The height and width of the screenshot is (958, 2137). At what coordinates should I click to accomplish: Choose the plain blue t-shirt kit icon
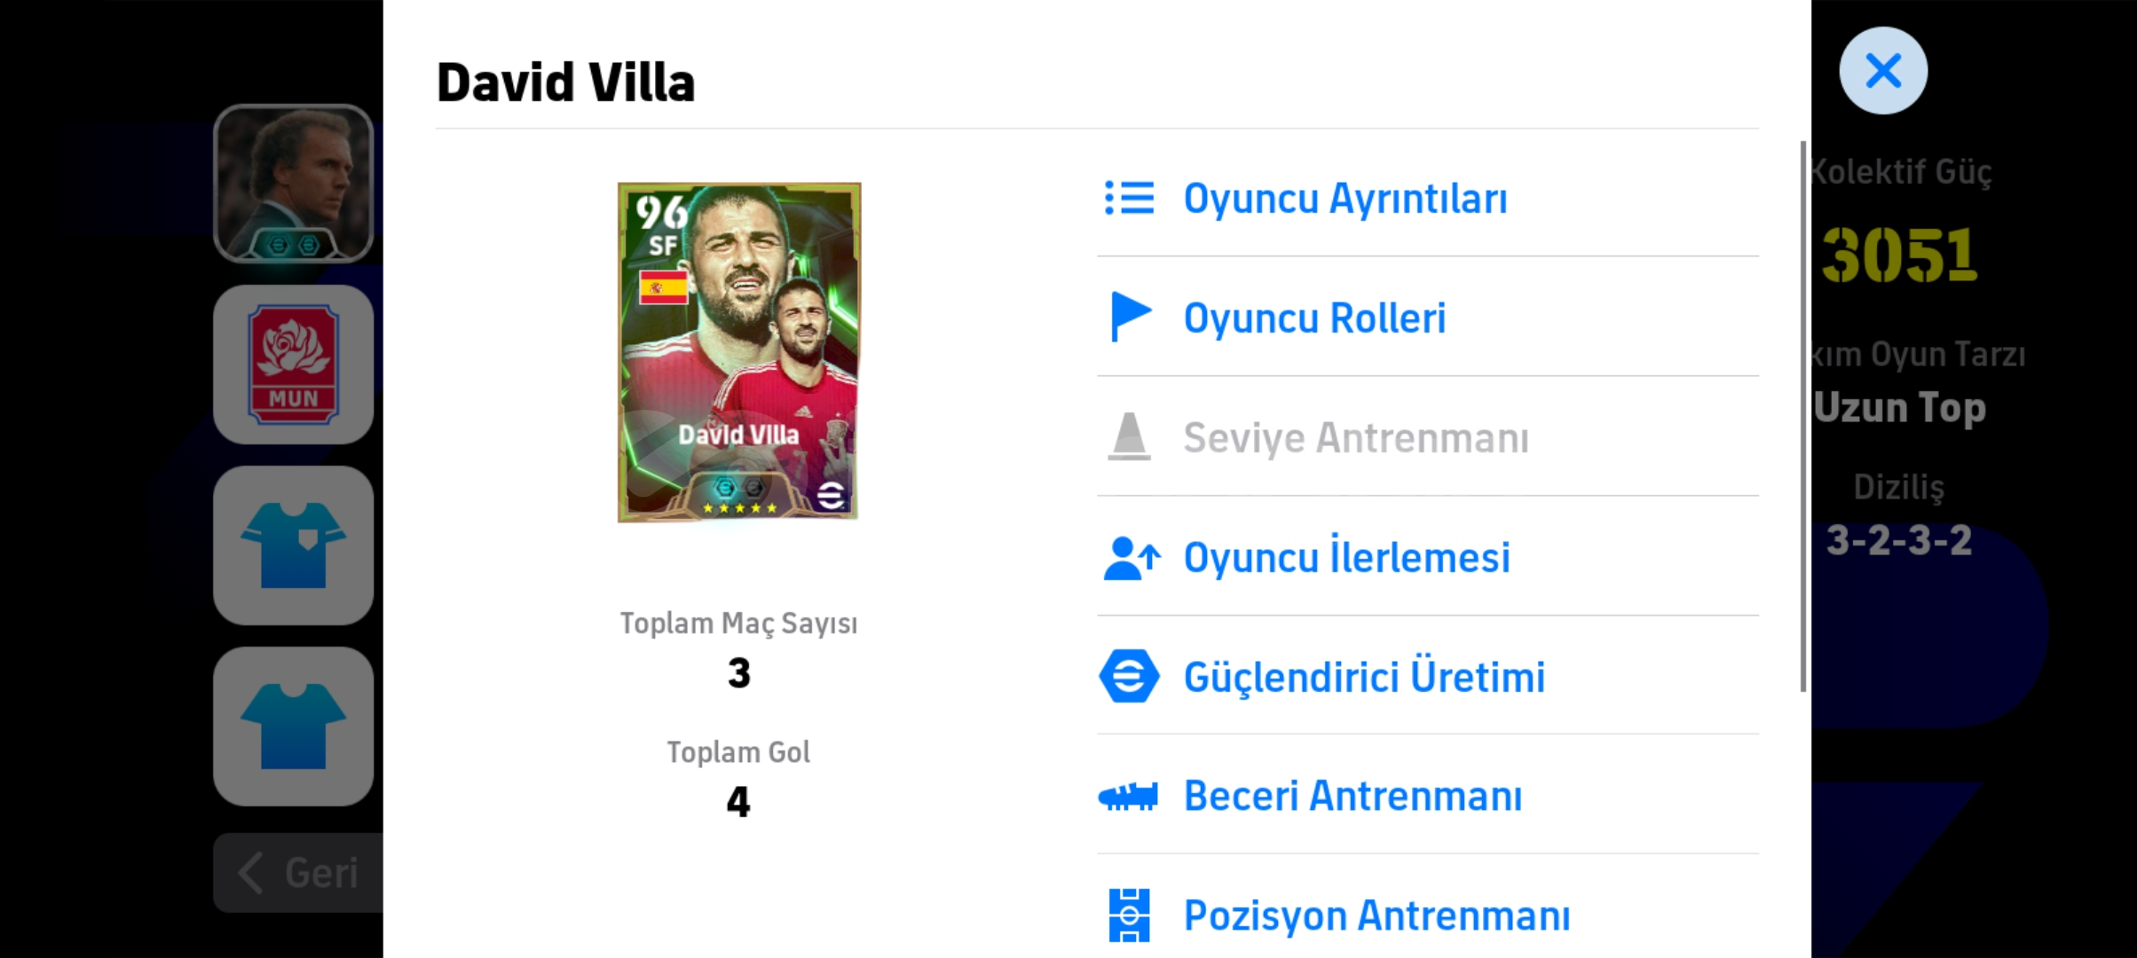click(293, 726)
